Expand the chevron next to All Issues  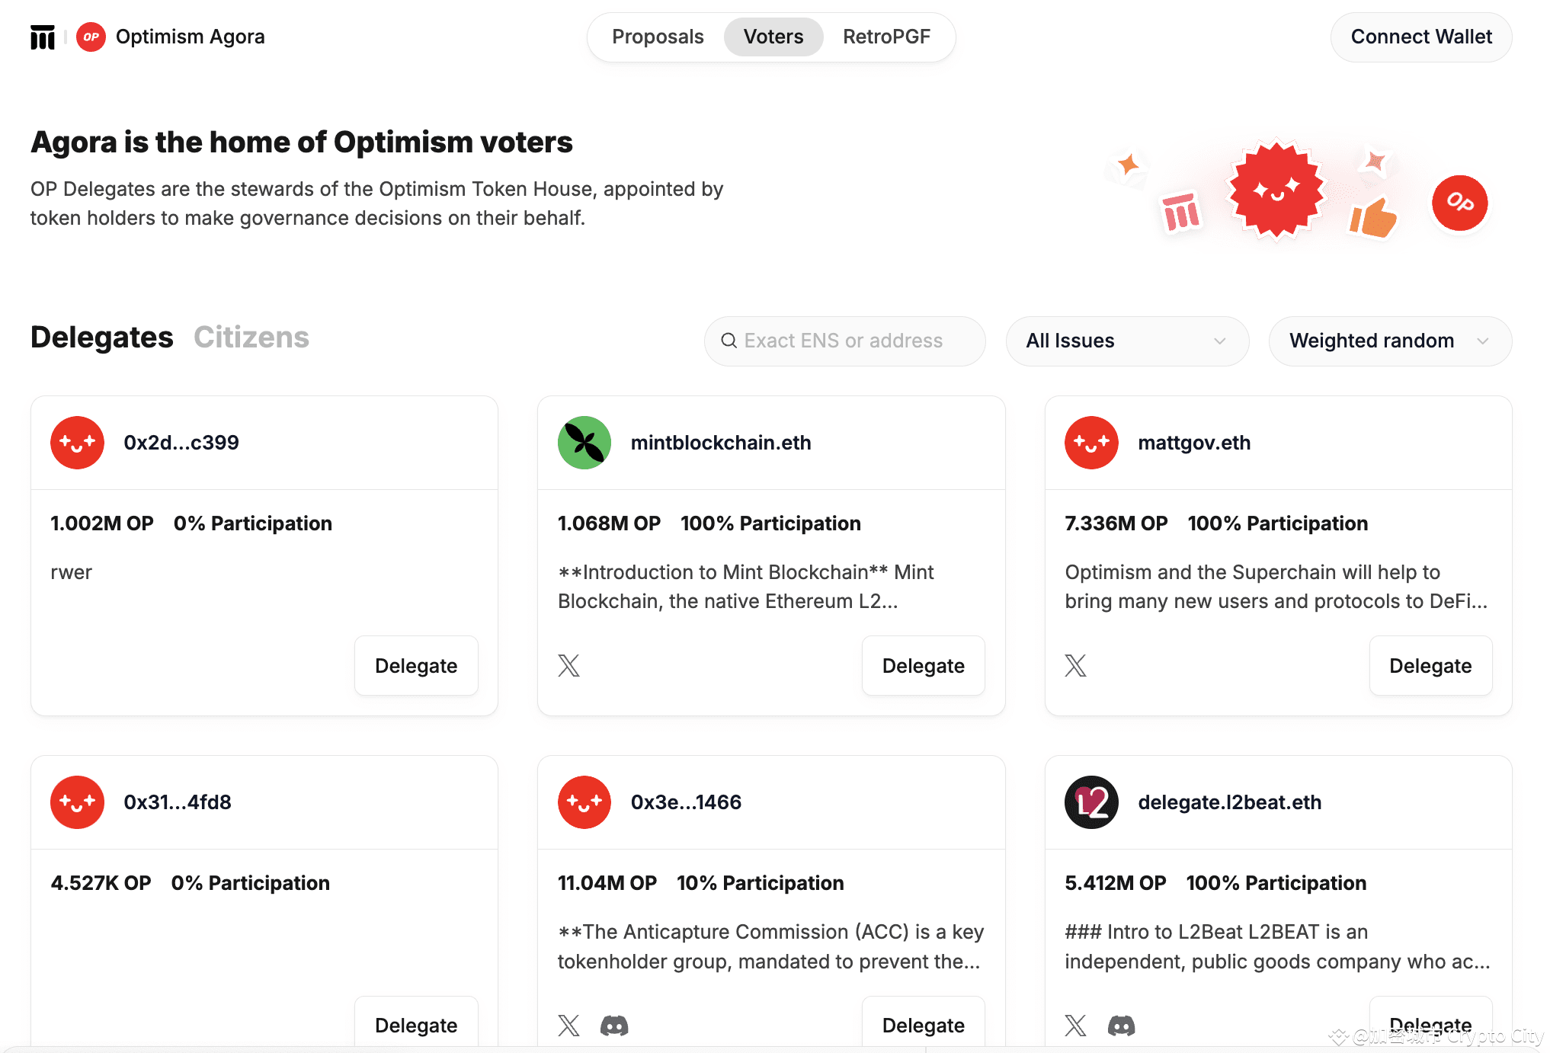[x=1219, y=341]
